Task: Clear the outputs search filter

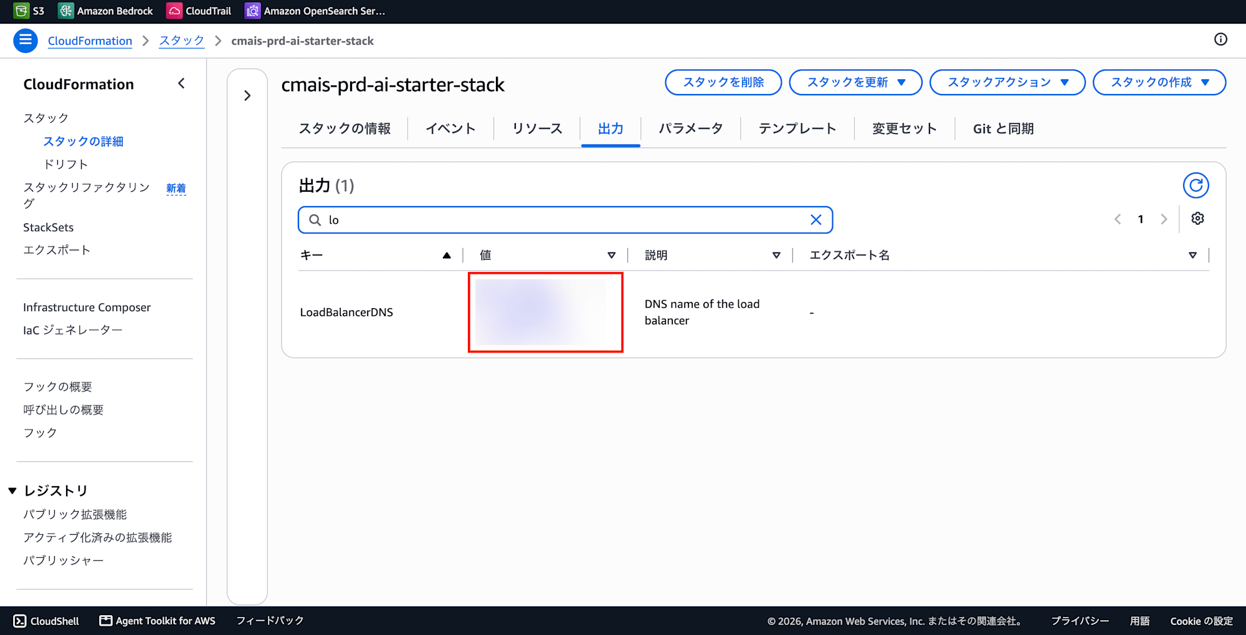Action: click(x=816, y=220)
